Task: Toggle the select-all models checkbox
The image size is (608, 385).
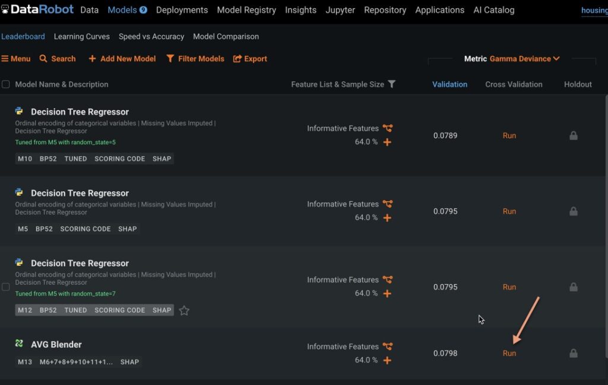Action: coord(6,84)
